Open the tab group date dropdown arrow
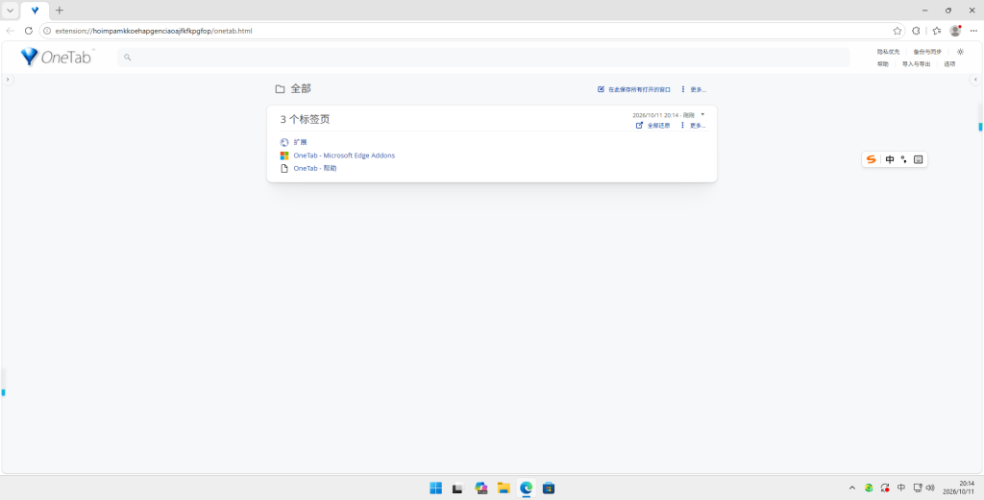This screenshot has height=500, width=984. point(702,114)
